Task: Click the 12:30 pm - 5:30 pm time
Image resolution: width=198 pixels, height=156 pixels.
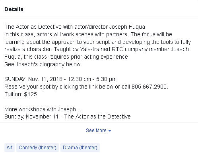Action: click(x=92, y=79)
